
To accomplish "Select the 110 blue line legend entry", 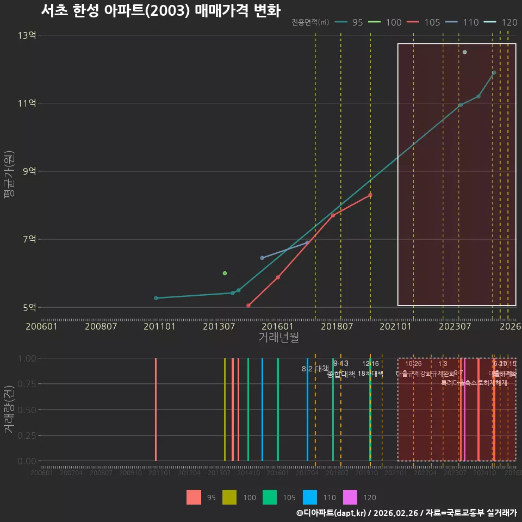I will click(462, 22).
